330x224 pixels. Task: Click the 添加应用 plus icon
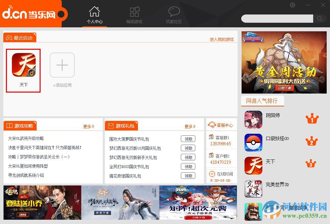click(62, 65)
